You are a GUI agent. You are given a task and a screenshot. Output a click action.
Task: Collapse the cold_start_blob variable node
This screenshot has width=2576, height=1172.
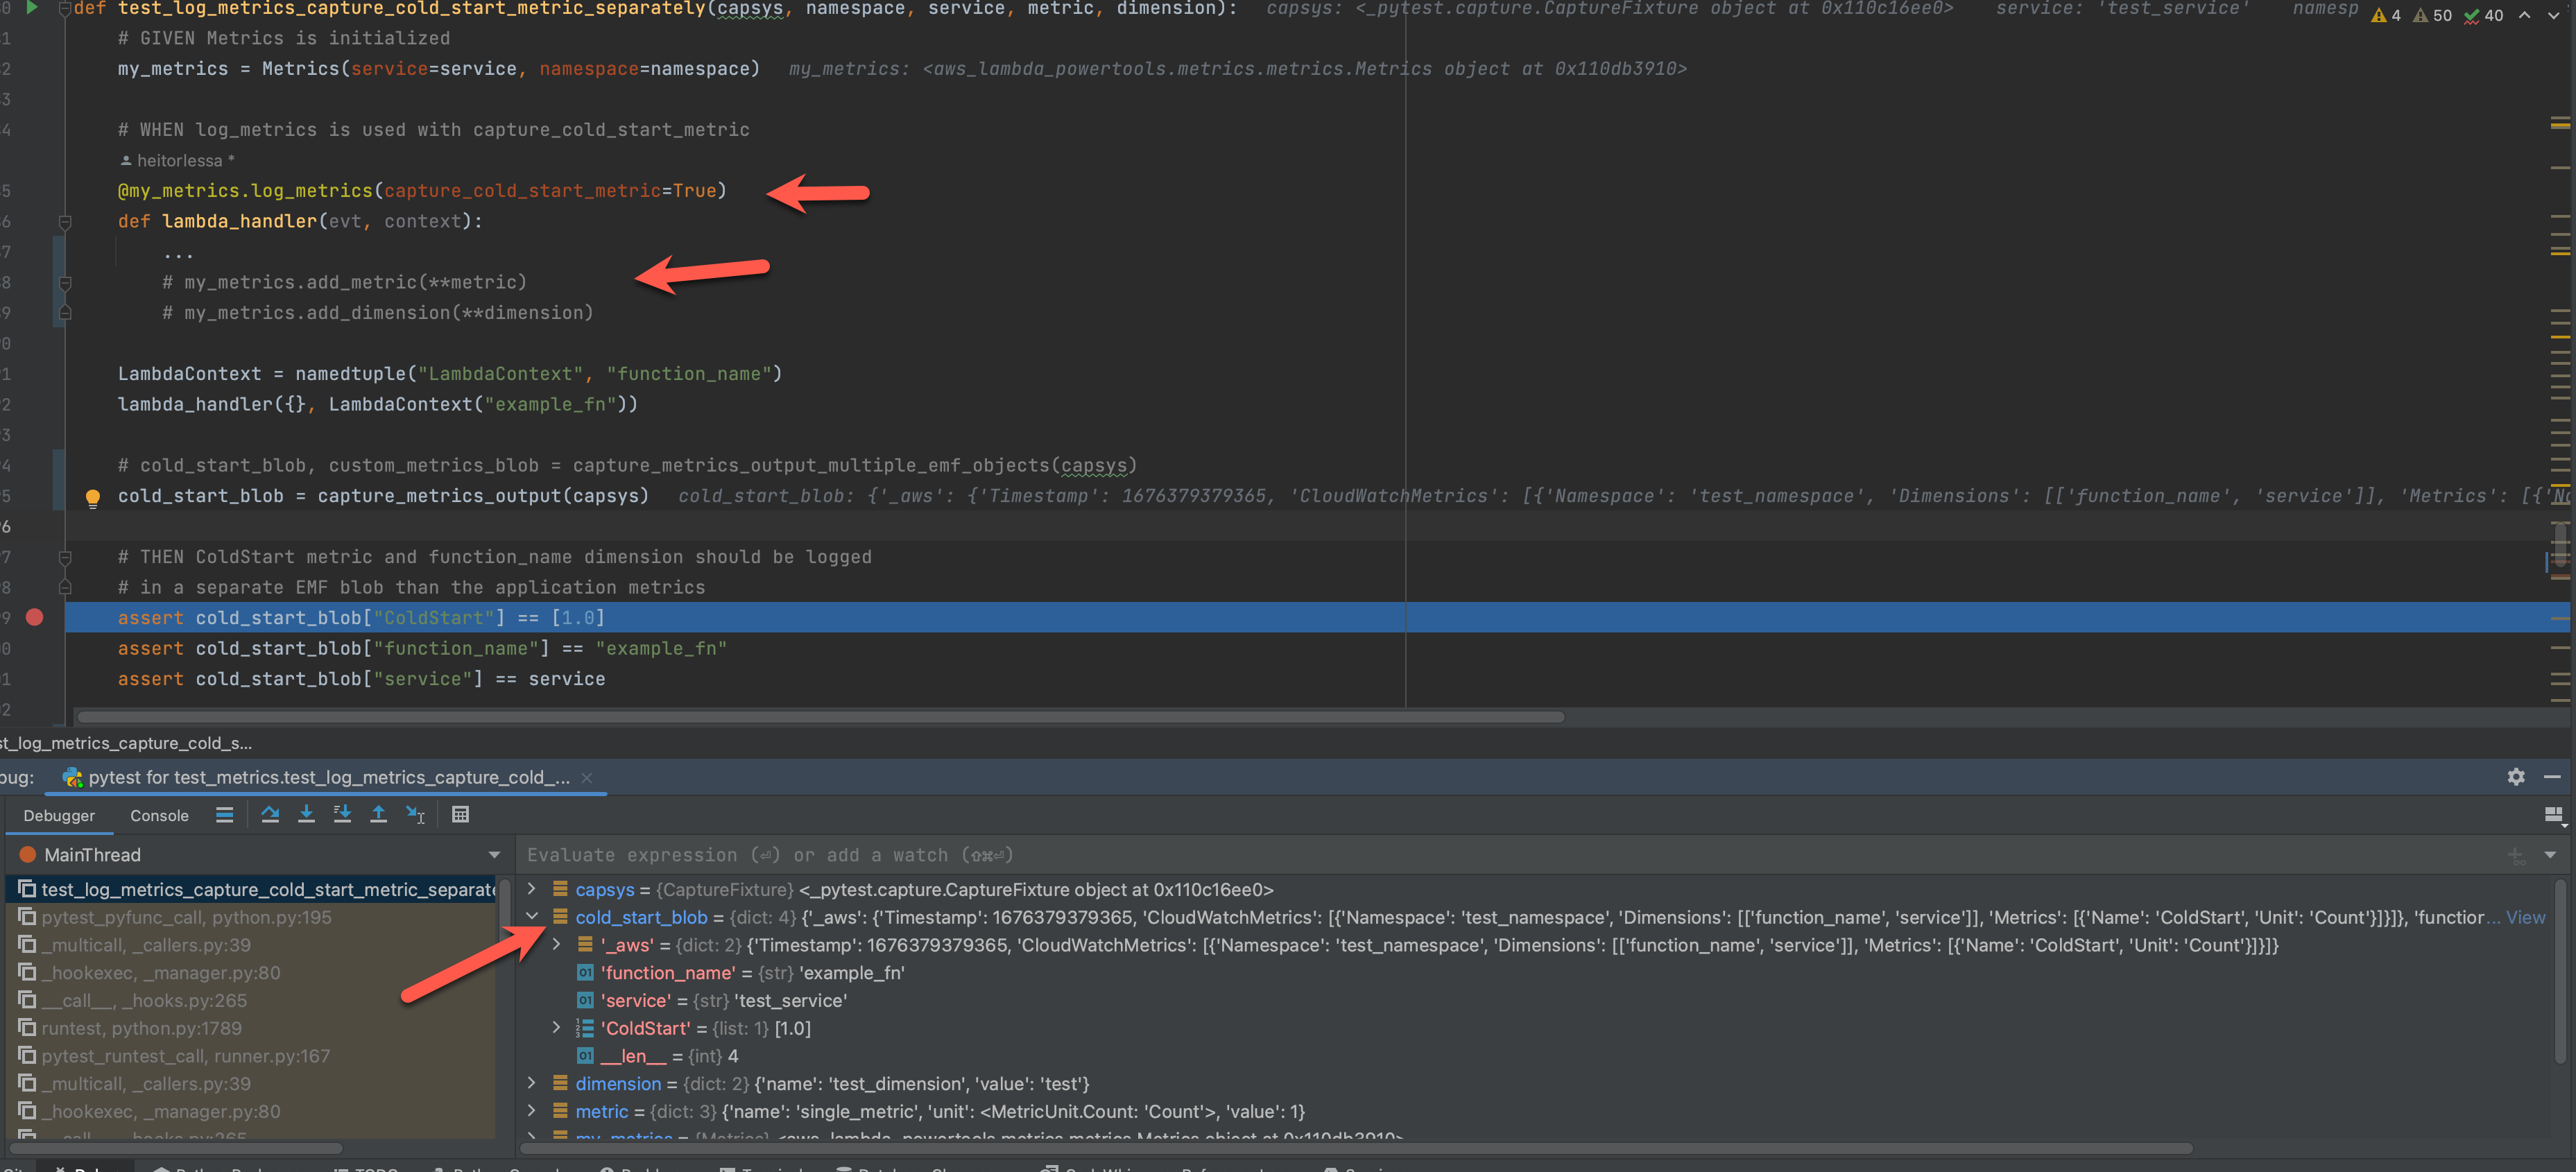coord(531,917)
